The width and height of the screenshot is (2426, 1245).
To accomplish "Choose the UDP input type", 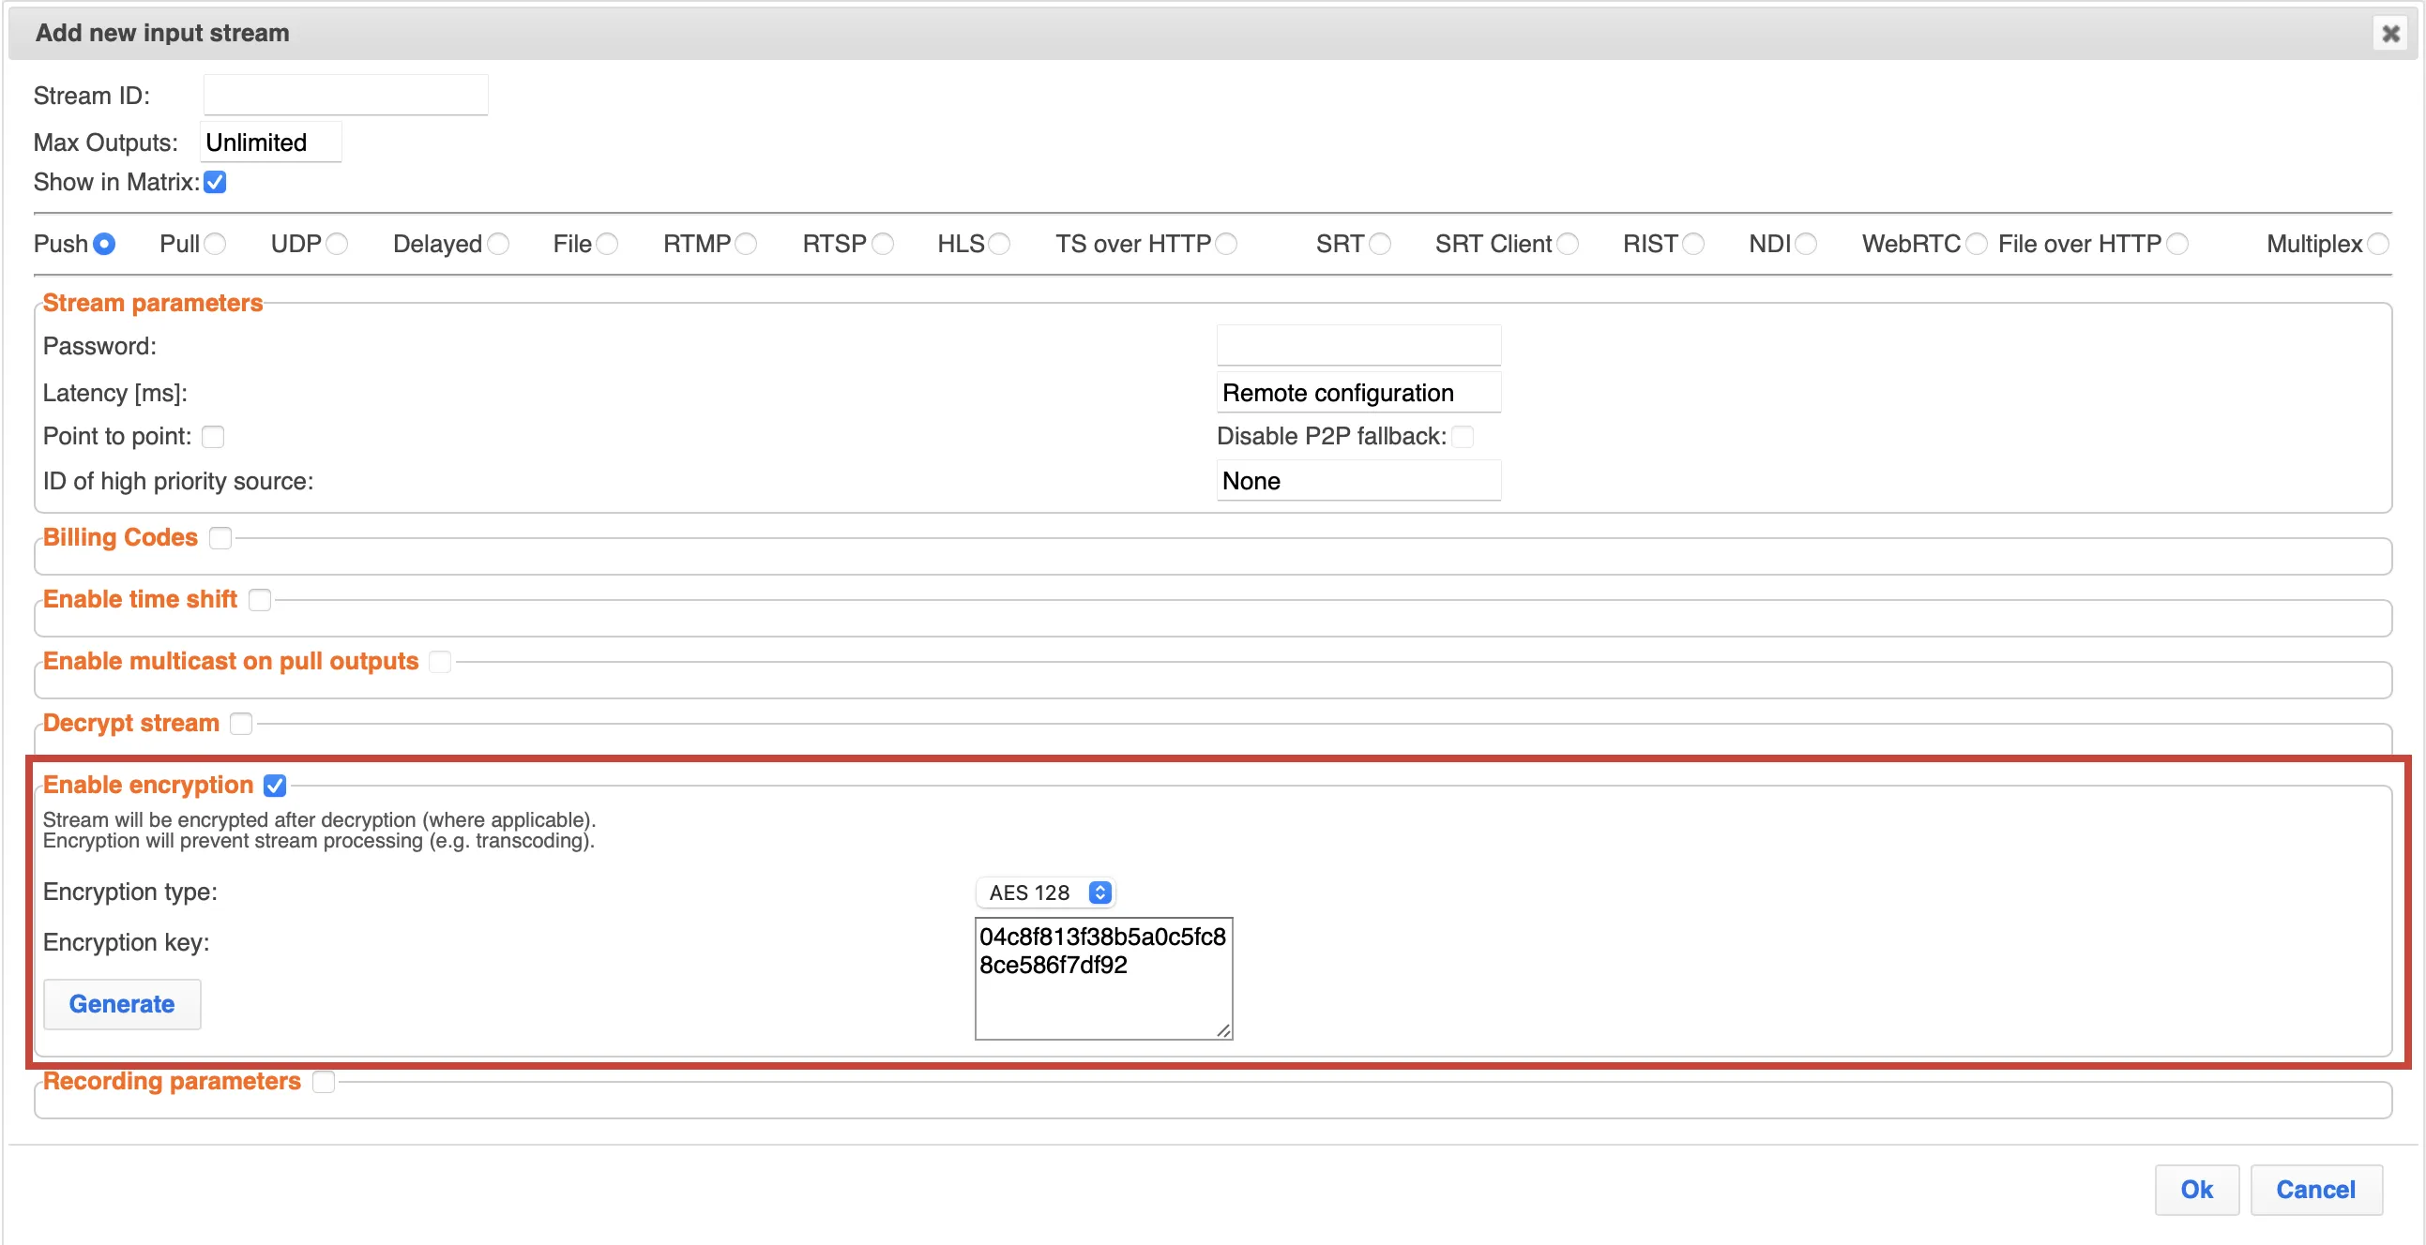I will coord(336,245).
